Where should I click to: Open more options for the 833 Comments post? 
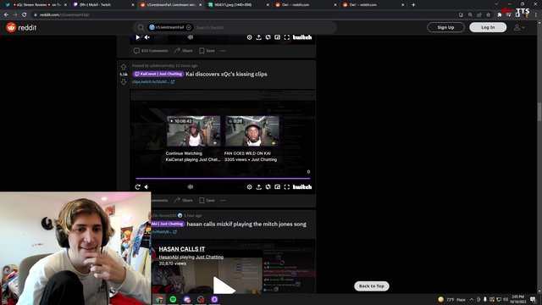223,51
